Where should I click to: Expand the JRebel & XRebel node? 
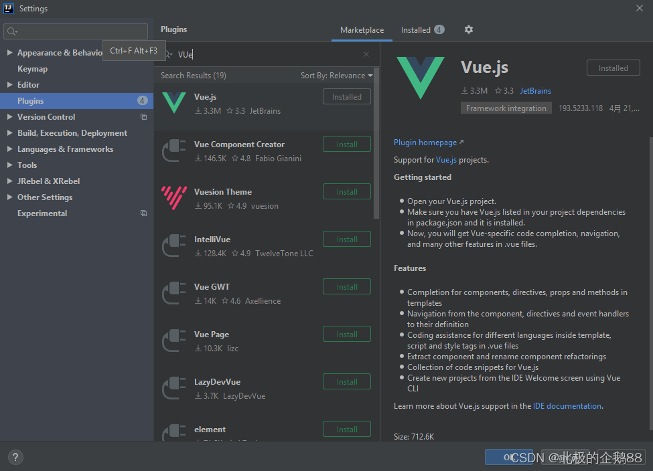pos(9,181)
